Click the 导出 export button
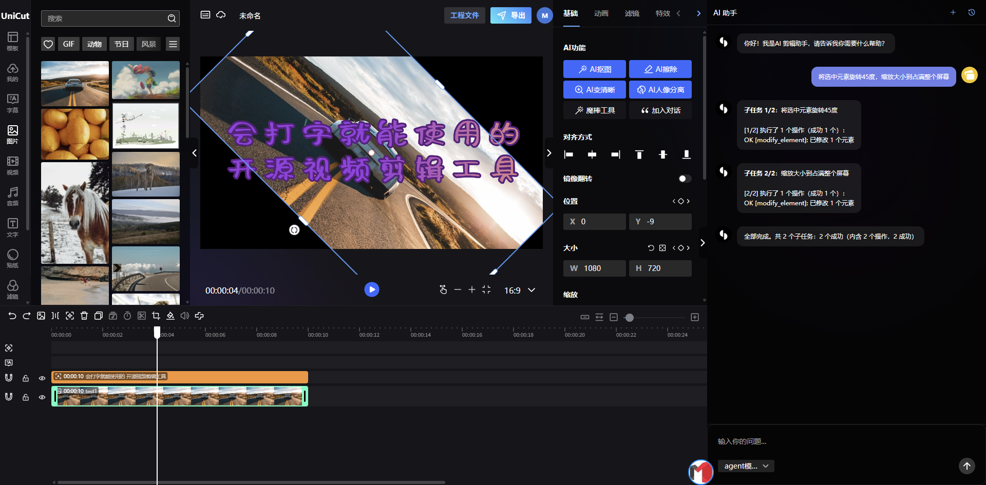 click(x=511, y=15)
